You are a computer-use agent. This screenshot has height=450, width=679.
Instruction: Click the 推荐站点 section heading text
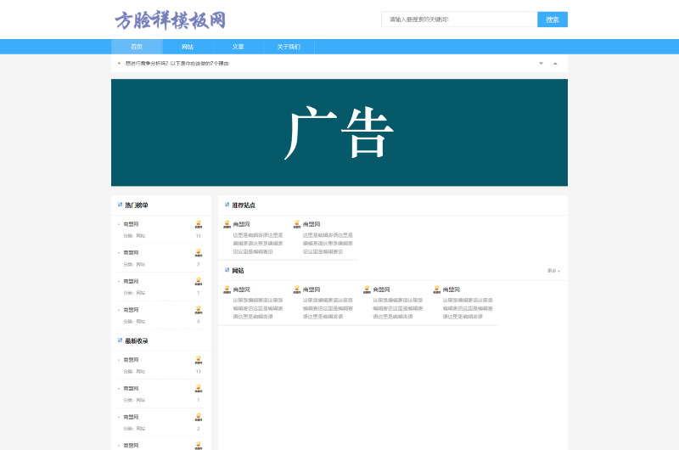click(244, 205)
